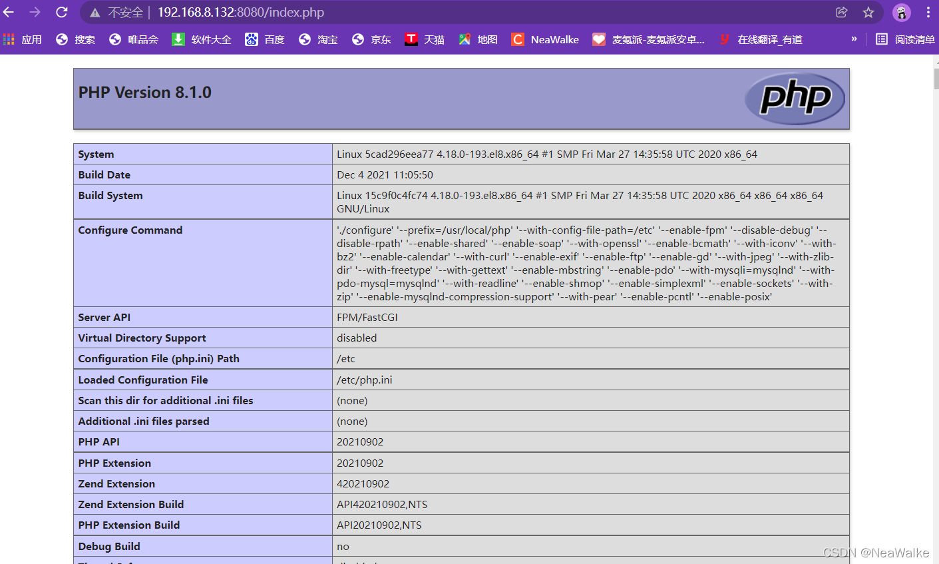Click the PHP Version 8.1.0 heading
This screenshot has height=564, width=939.
(x=145, y=93)
